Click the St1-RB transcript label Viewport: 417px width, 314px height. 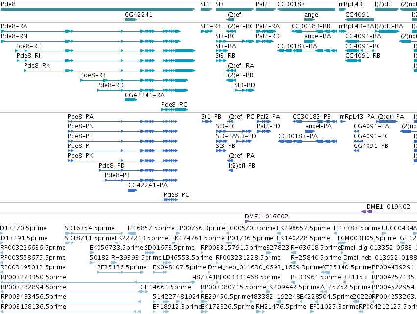tap(210, 26)
